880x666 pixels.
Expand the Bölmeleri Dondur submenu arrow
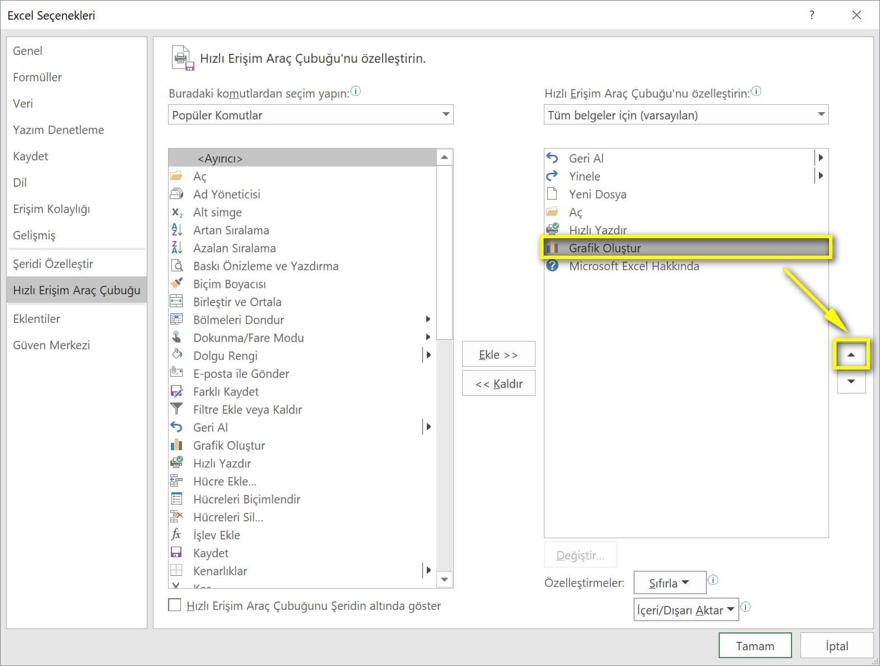(428, 319)
